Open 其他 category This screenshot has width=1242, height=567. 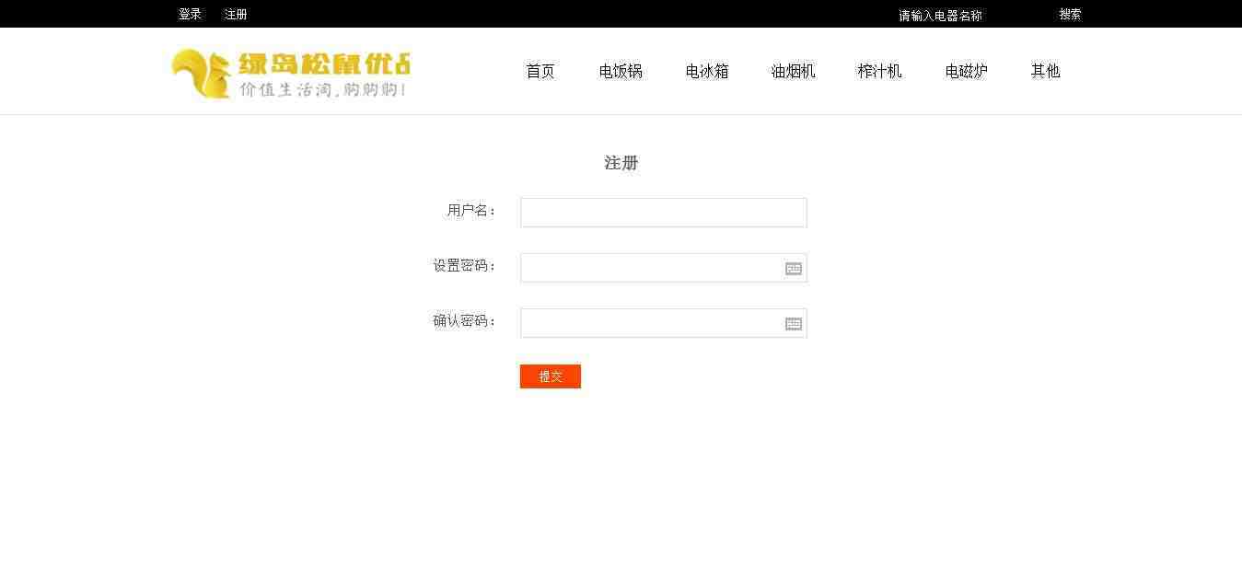click(x=1046, y=71)
